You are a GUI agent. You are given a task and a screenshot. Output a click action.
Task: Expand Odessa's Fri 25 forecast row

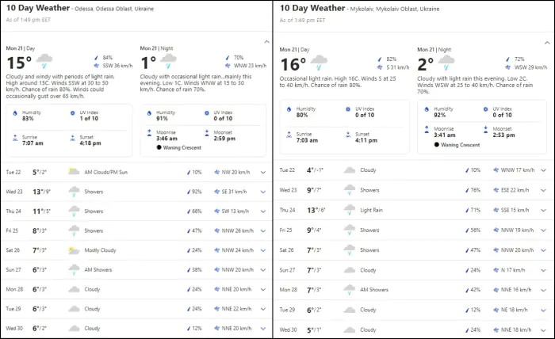pos(263,230)
